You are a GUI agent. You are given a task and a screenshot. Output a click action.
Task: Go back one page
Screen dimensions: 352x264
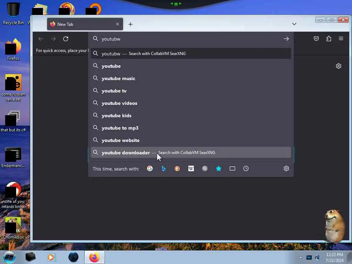(41, 39)
